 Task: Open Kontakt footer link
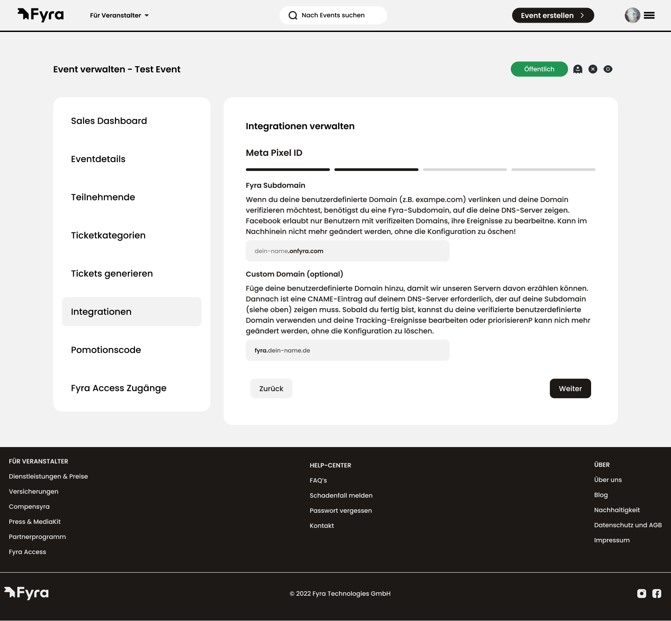(322, 526)
